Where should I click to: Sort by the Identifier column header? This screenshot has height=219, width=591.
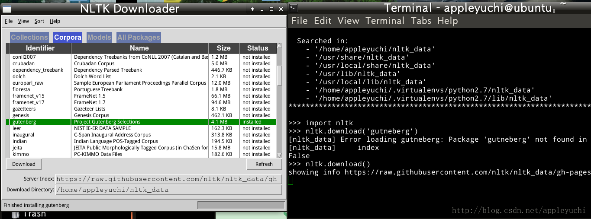coord(40,48)
